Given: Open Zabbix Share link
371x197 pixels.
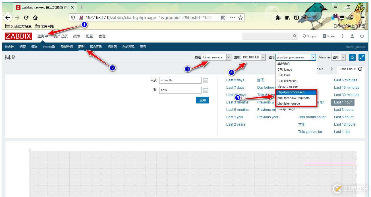Looking at the screenshot, I should (329, 36).
